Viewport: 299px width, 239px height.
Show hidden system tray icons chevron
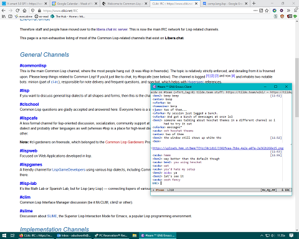262,235
